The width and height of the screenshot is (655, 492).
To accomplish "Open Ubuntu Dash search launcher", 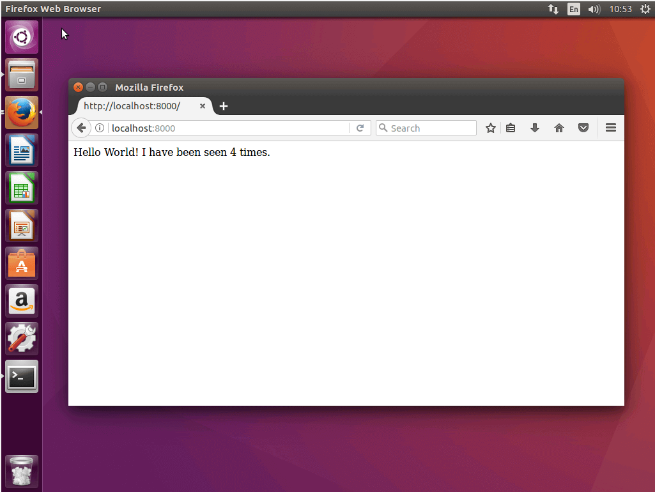I will (x=22, y=37).
